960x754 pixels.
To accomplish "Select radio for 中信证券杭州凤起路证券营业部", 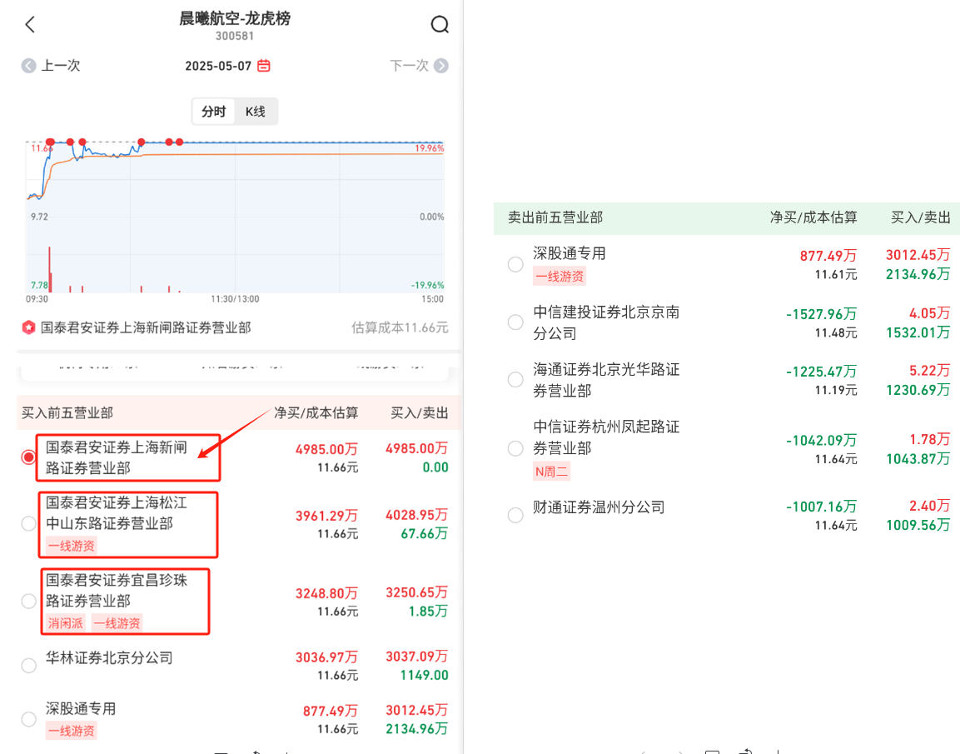I will click(515, 448).
